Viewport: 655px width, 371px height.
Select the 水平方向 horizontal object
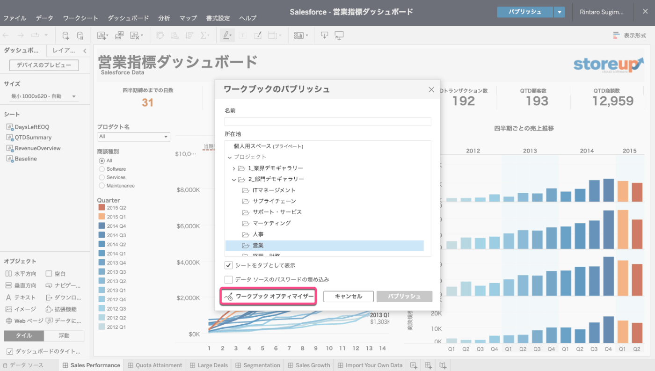point(21,274)
